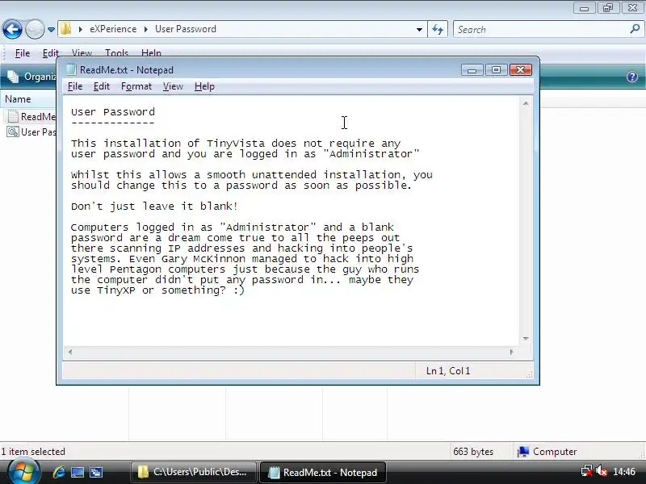
Task: Click the folder icon in address bar
Action: click(x=65, y=29)
